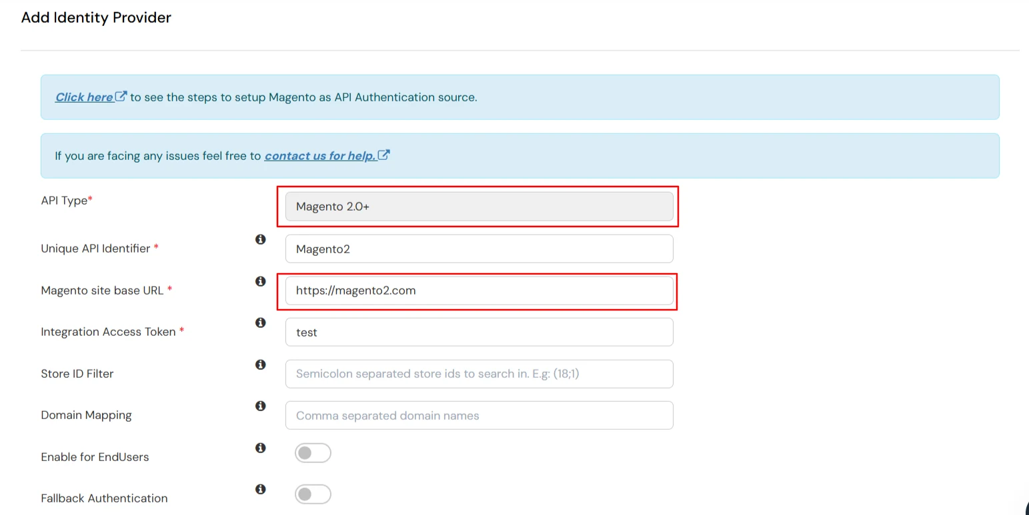Image resolution: width=1029 pixels, height=515 pixels.
Task: Click the Magento site base URL input
Action: click(x=477, y=290)
